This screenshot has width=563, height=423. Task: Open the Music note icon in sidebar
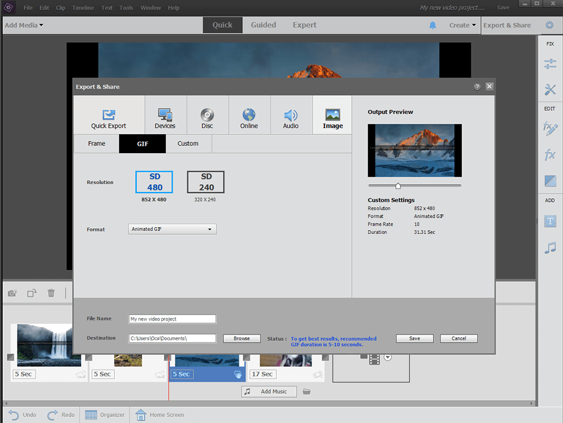550,248
